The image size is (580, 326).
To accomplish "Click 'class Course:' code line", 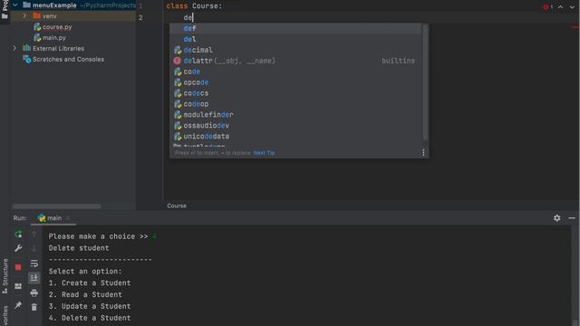I will [194, 6].
